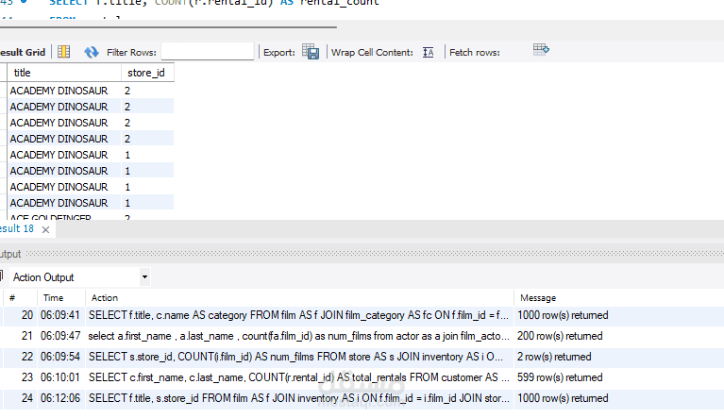Select output row 24 film inventory query
This screenshot has width=724, height=418.
tap(362, 398)
